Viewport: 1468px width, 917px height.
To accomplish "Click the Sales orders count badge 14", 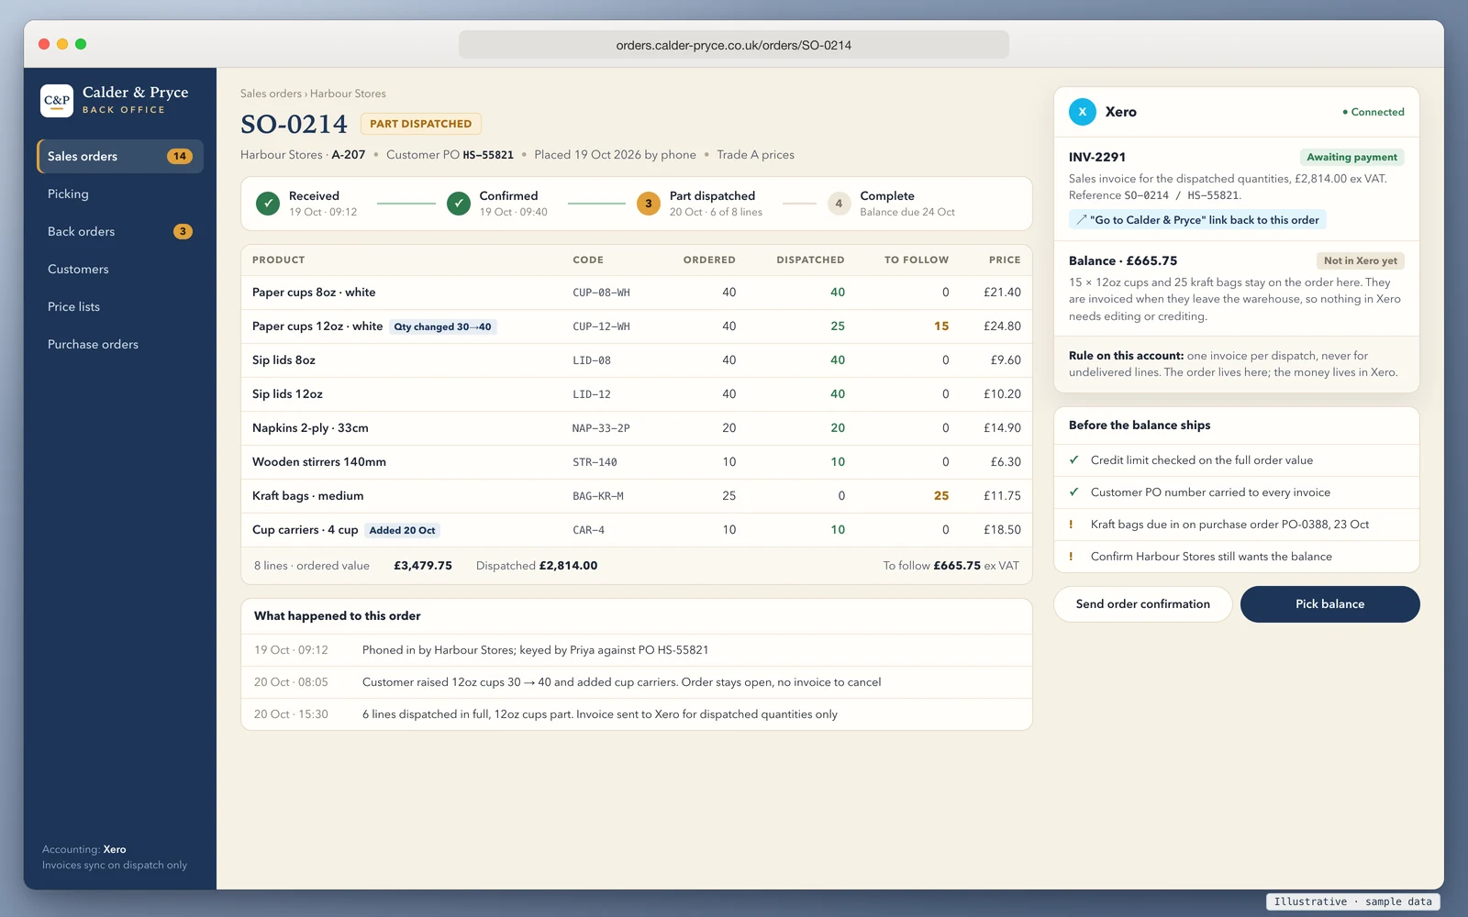I will pos(180,157).
